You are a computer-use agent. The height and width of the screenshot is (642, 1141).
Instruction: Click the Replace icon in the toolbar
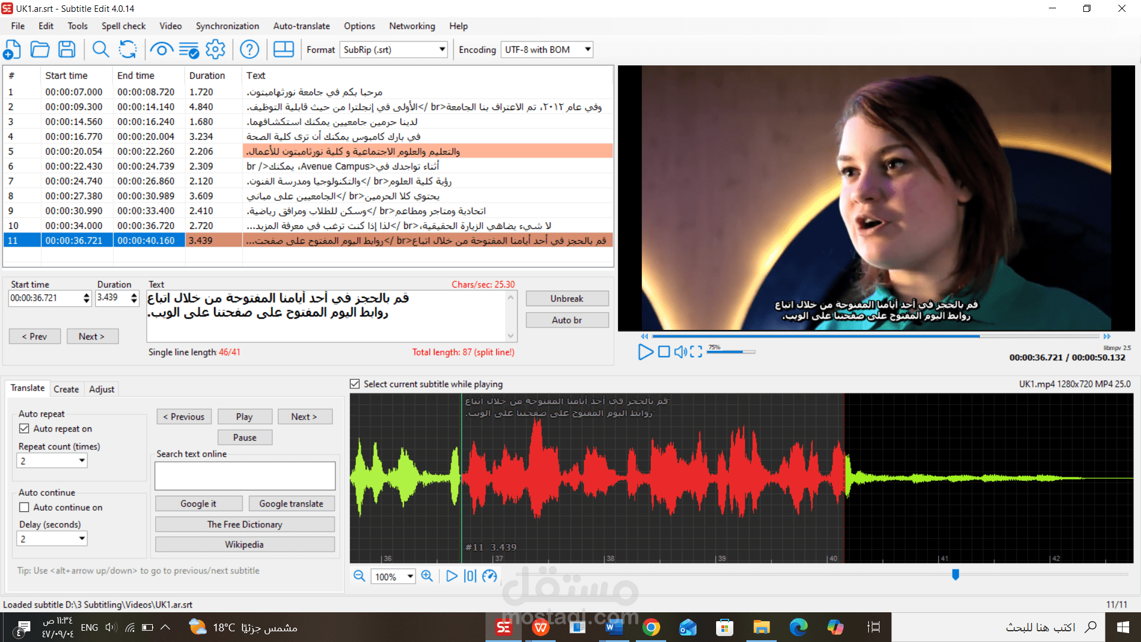click(127, 49)
